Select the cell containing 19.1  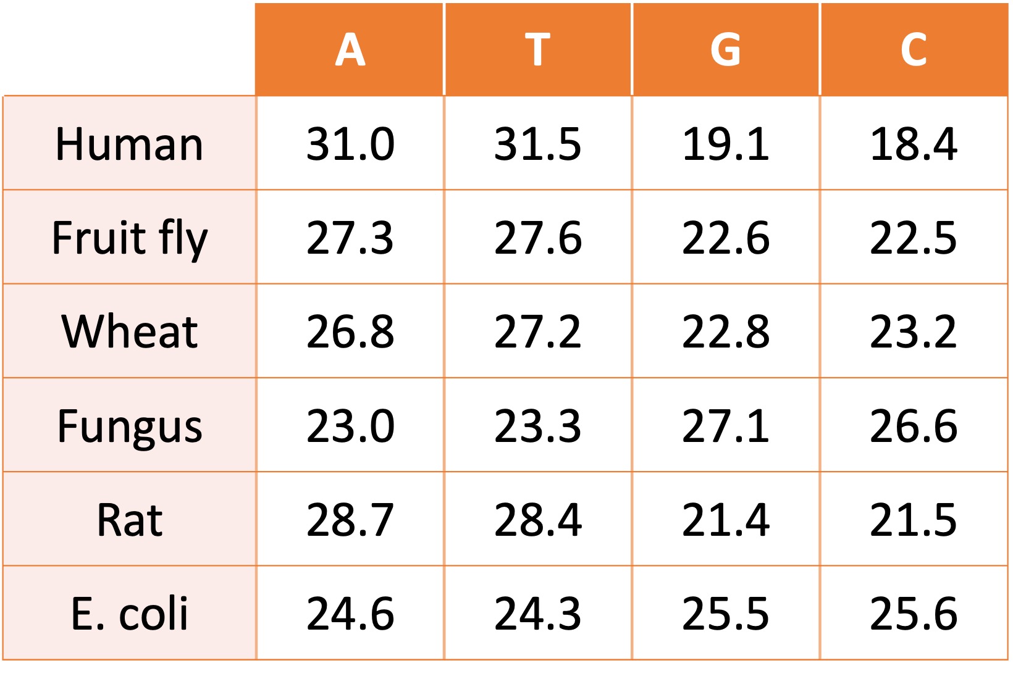[x=726, y=144]
